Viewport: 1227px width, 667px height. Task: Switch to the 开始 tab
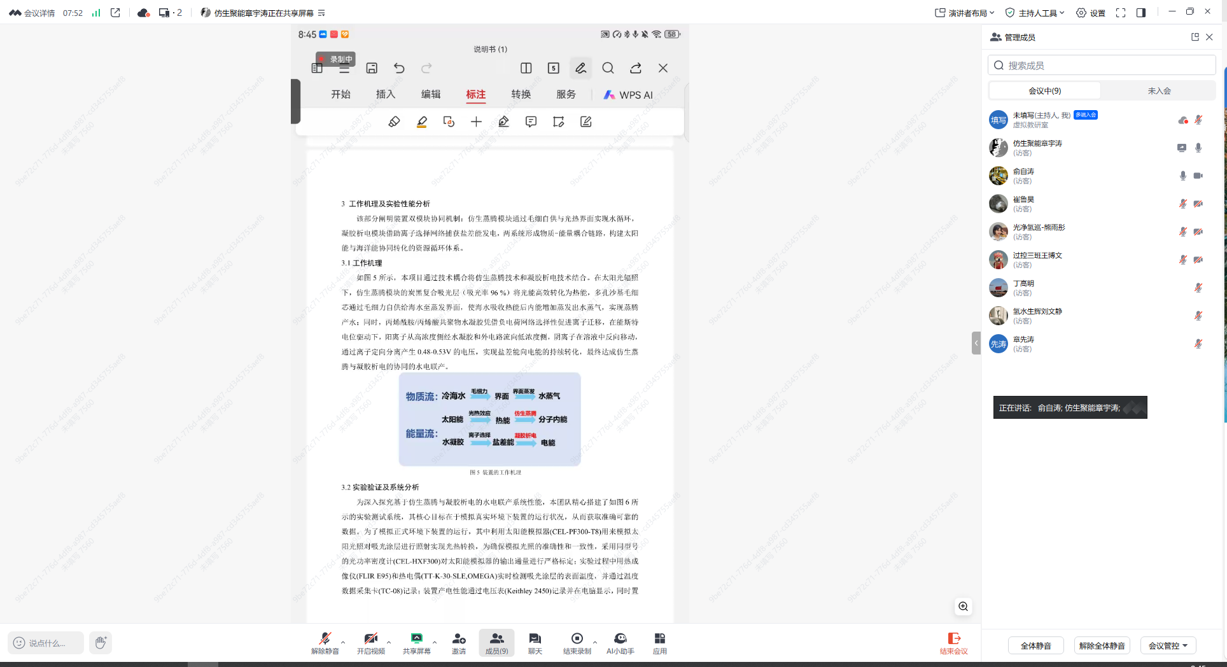[340, 94]
